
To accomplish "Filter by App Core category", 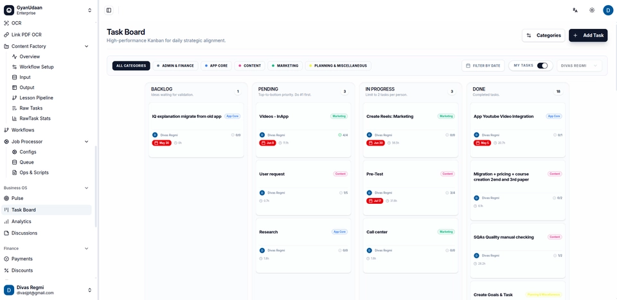I will pos(216,65).
